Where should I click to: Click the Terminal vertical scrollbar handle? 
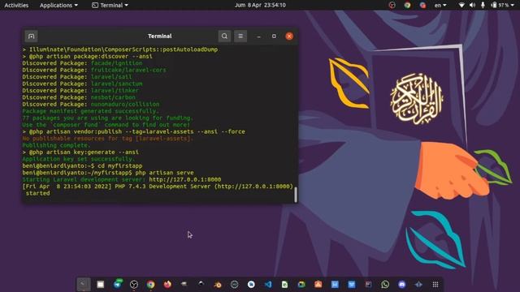click(296, 195)
